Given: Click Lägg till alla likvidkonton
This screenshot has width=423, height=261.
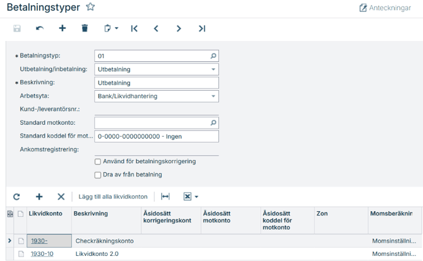Looking at the screenshot, I should [x=113, y=197].
